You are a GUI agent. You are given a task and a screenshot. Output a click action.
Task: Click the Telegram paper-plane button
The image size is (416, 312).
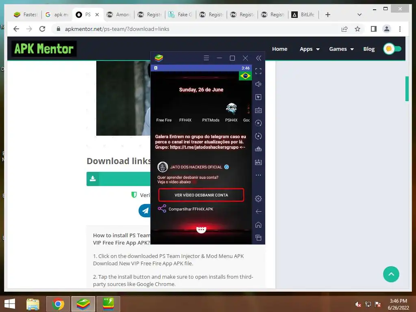click(x=145, y=211)
